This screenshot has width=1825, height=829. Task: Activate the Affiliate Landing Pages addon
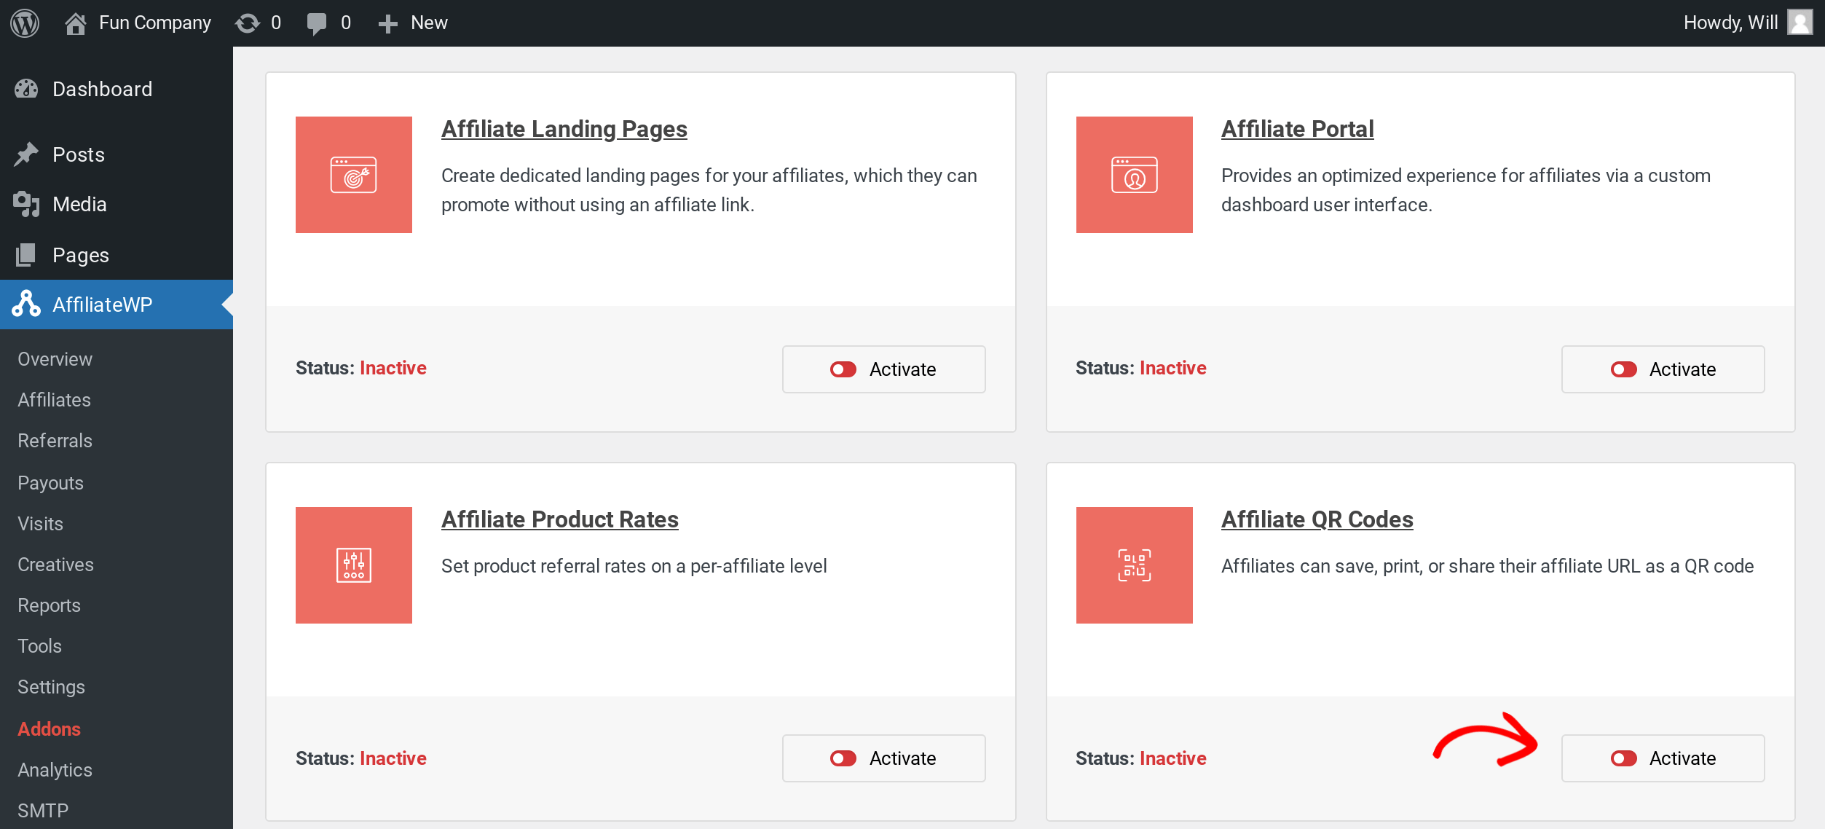point(883,369)
